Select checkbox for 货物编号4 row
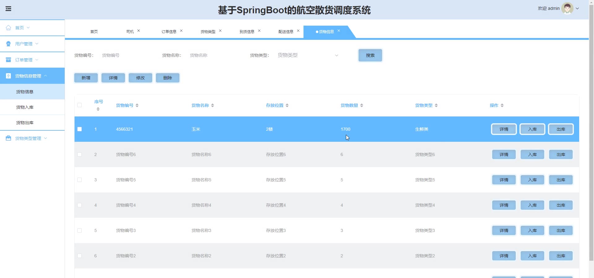 coord(80,205)
